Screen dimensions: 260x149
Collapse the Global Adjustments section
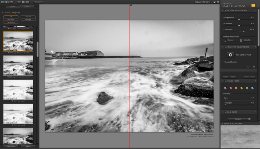pos(223,10)
